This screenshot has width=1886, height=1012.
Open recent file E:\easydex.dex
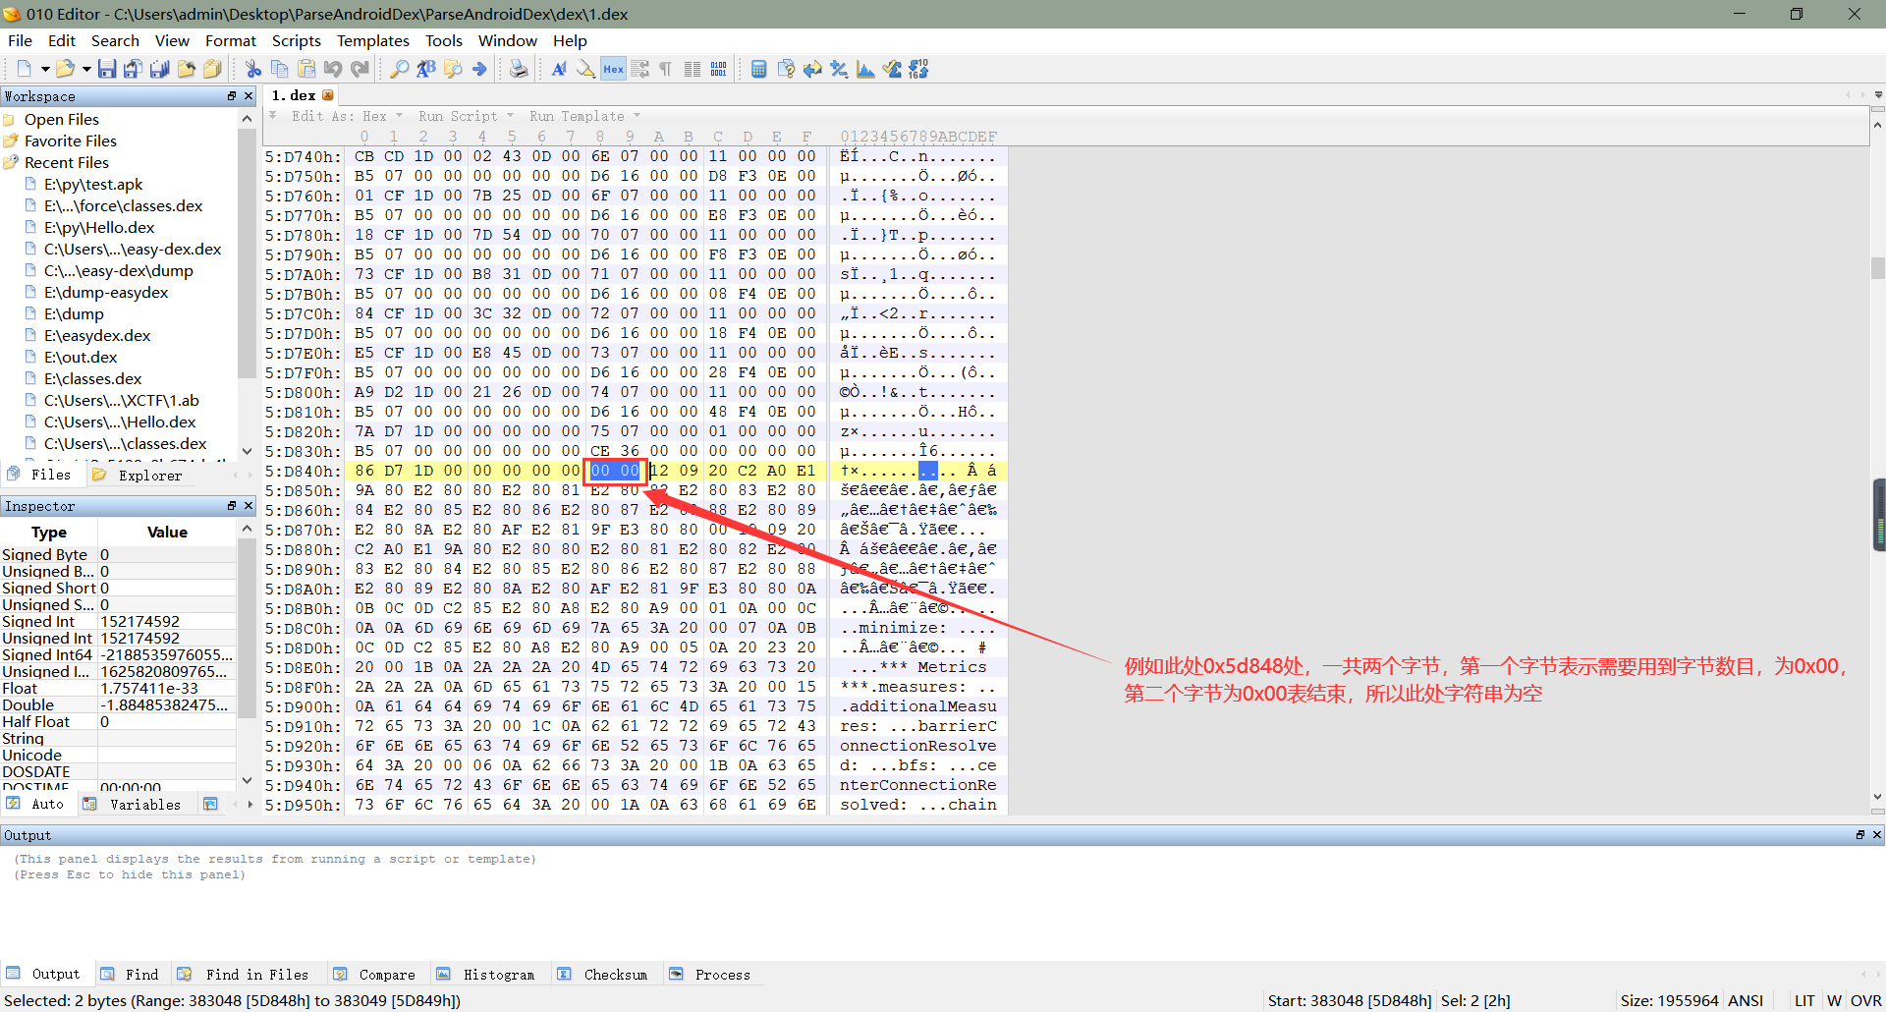[x=97, y=335]
